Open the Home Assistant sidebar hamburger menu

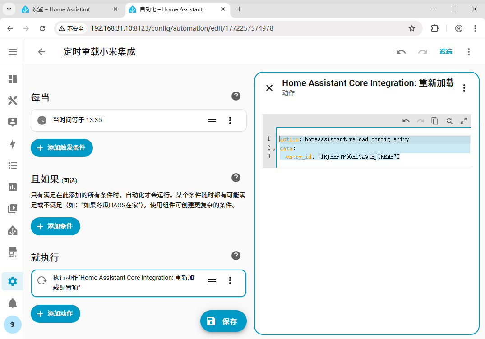click(x=13, y=51)
